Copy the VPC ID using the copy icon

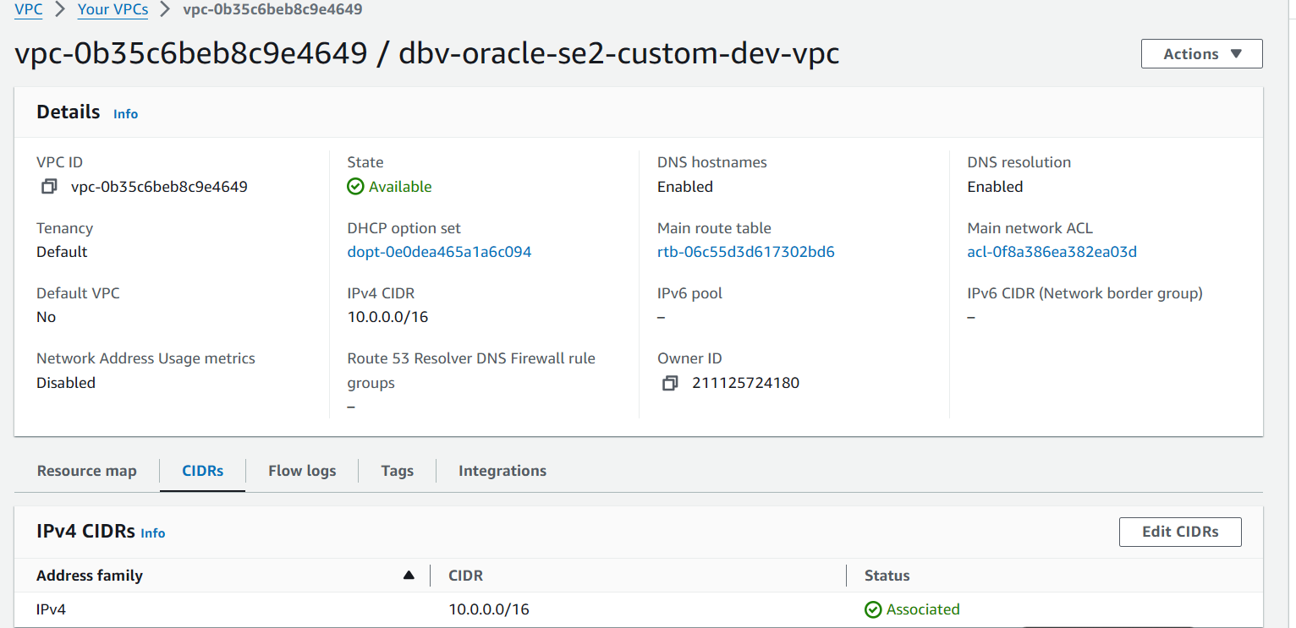[49, 187]
